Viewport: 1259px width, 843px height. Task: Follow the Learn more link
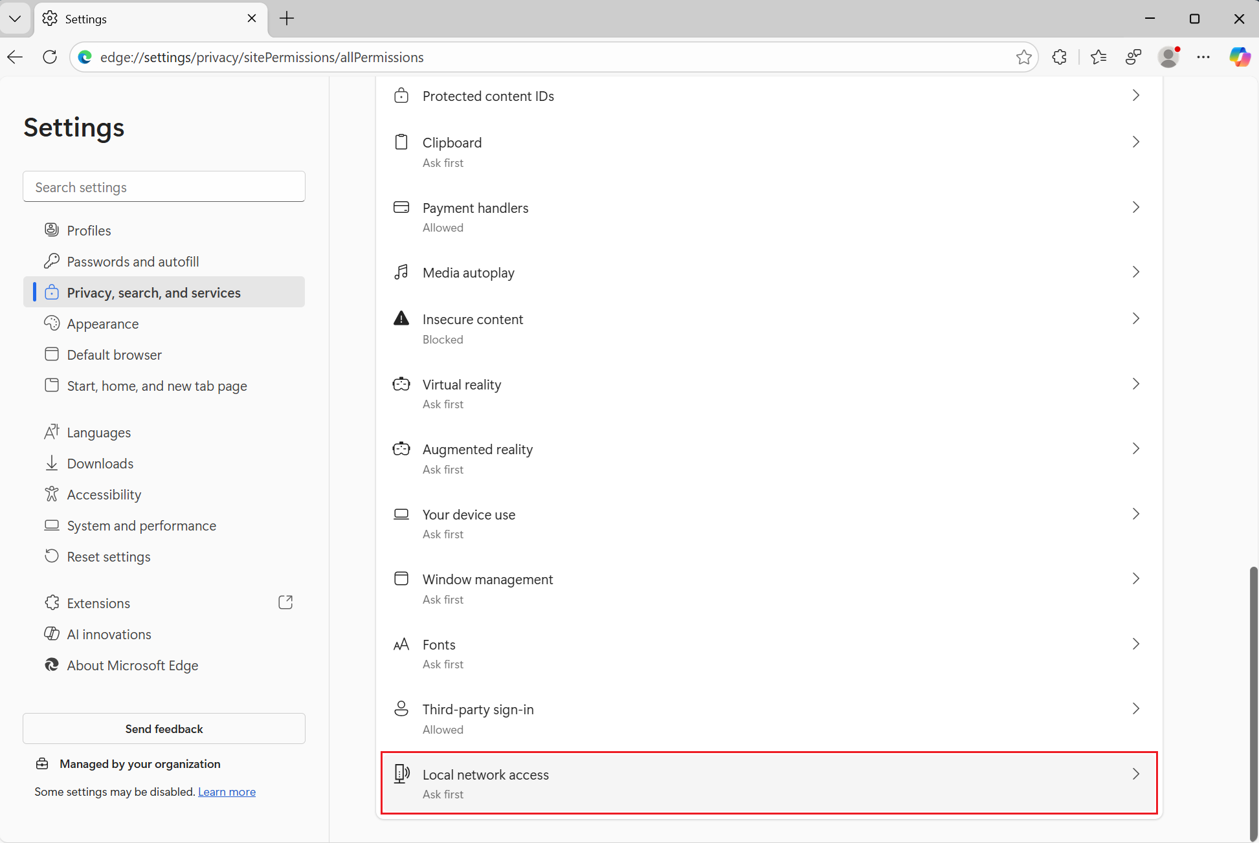(x=227, y=792)
